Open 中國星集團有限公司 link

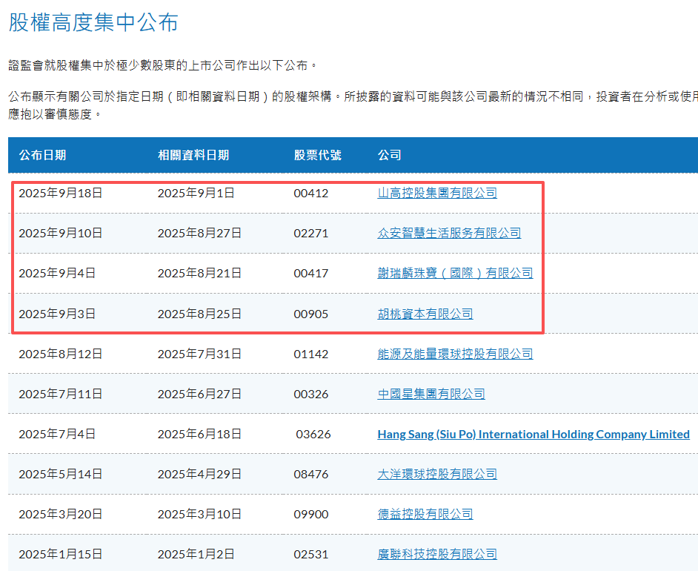[431, 395]
